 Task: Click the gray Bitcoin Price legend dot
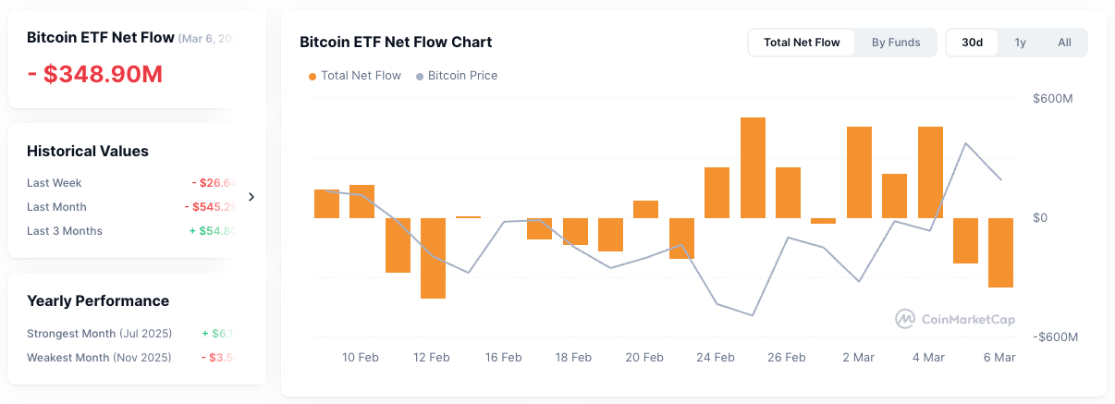pyautogui.click(x=420, y=76)
